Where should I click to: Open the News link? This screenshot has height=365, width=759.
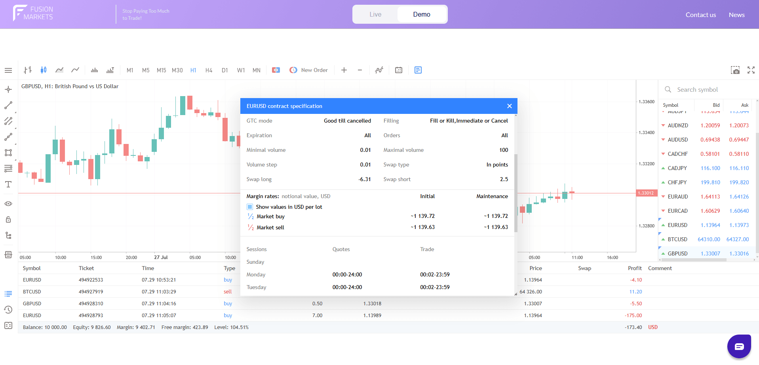737,15
